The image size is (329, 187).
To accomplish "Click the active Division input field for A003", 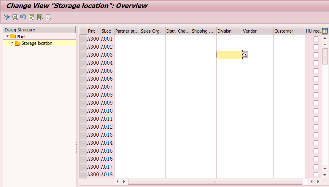I will (229, 55).
